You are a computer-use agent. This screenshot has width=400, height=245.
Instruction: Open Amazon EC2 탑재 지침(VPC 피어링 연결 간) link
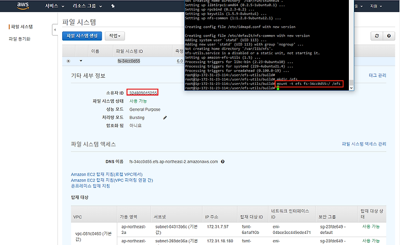pyautogui.click(x=112, y=180)
